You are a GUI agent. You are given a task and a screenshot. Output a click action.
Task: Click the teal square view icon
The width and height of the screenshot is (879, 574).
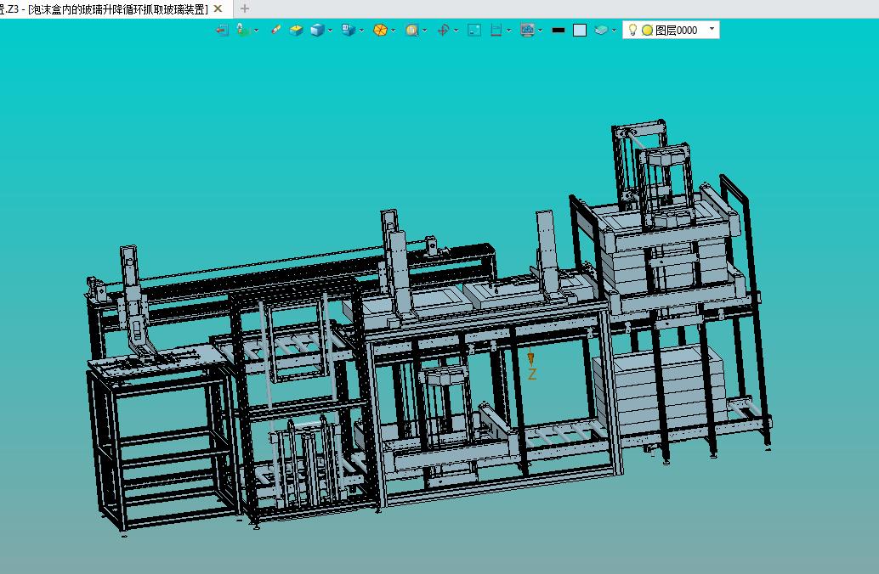click(x=474, y=31)
